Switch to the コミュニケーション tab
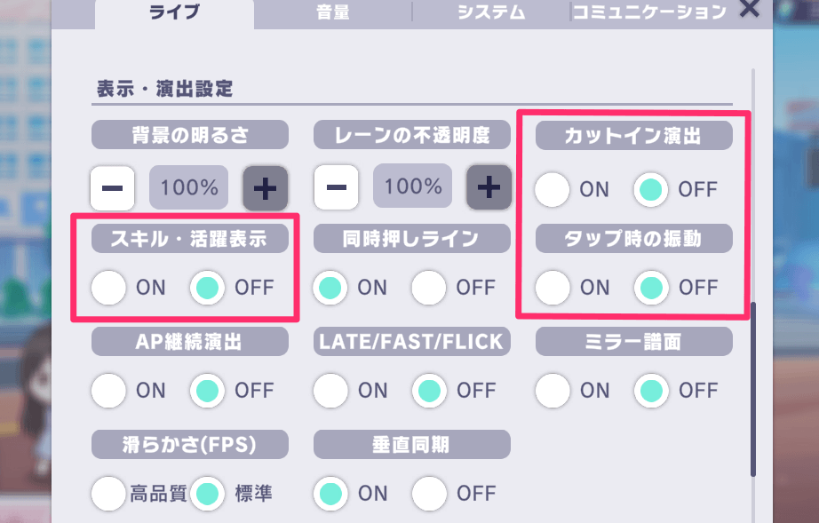The width and height of the screenshot is (819, 523). coord(651,11)
